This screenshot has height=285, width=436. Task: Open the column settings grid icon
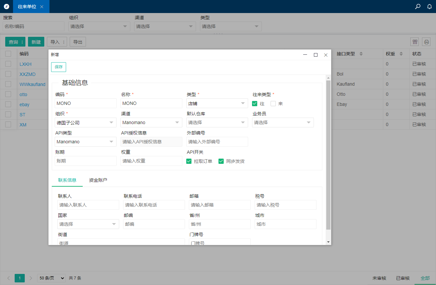(x=415, y=42)
